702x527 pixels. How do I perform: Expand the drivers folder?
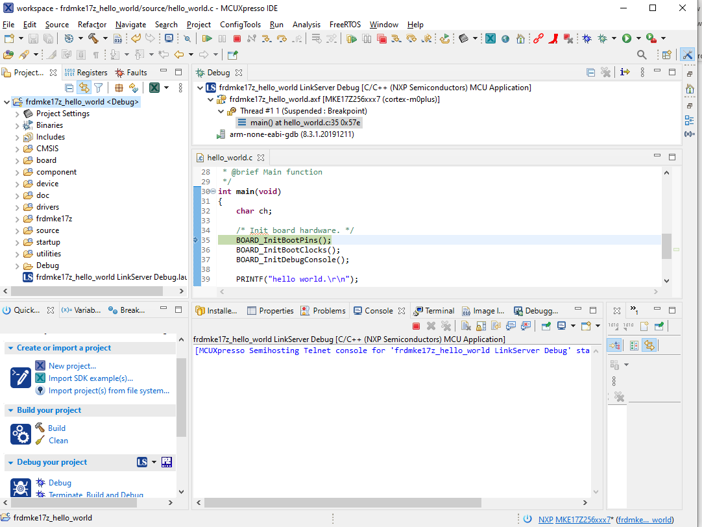[18, 207]
